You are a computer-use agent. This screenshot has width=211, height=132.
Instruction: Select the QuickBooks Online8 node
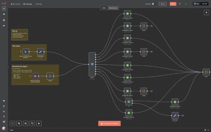(175, 102)
